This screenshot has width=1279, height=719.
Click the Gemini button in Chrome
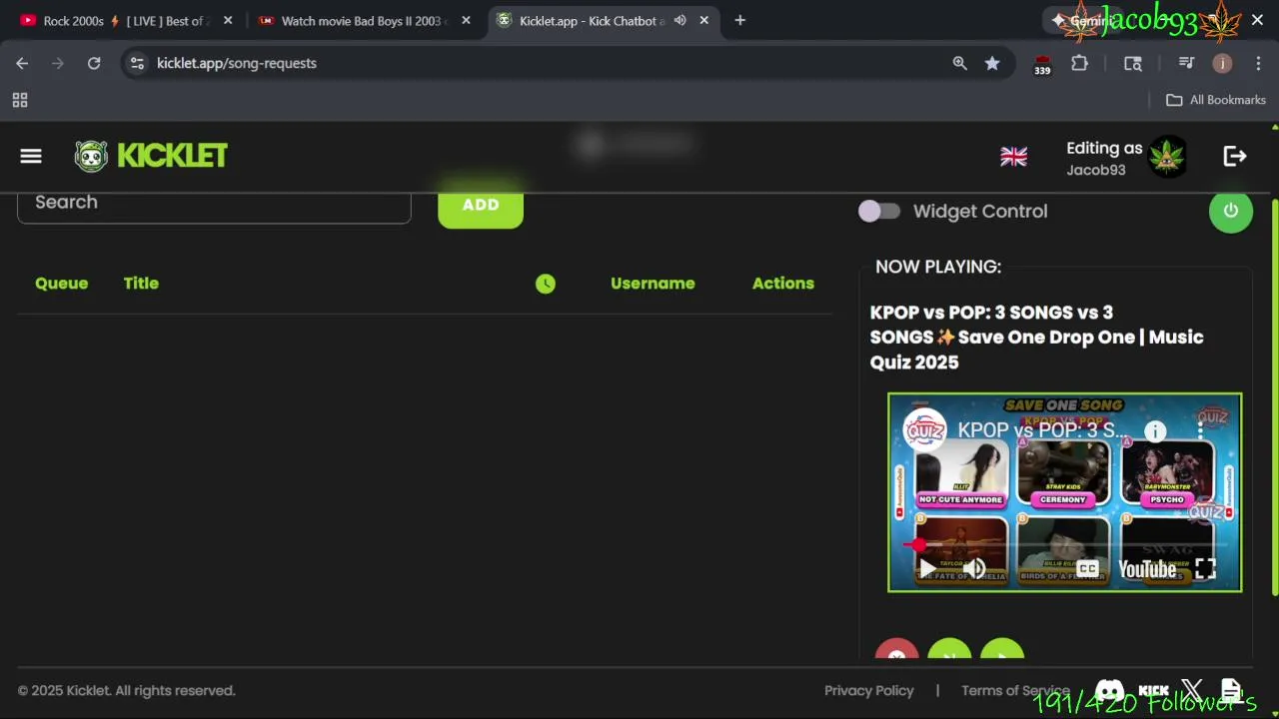(x=1082, y=20)
